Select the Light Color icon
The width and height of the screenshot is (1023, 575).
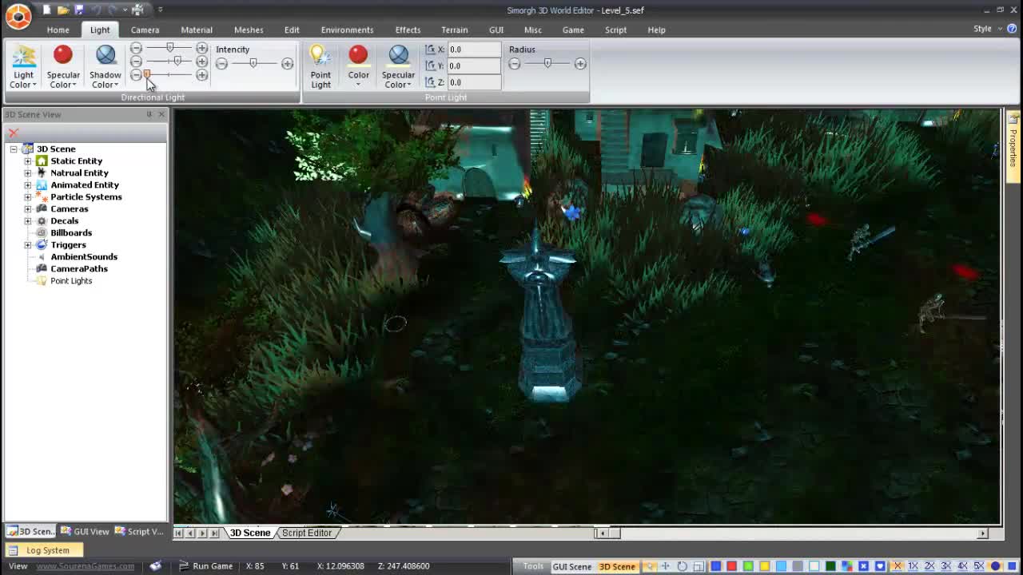click(x=22, y=56)
